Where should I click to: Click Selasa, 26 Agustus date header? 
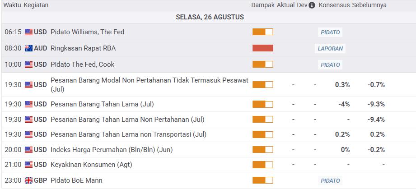pyautogui.click(x=210, y=17)
